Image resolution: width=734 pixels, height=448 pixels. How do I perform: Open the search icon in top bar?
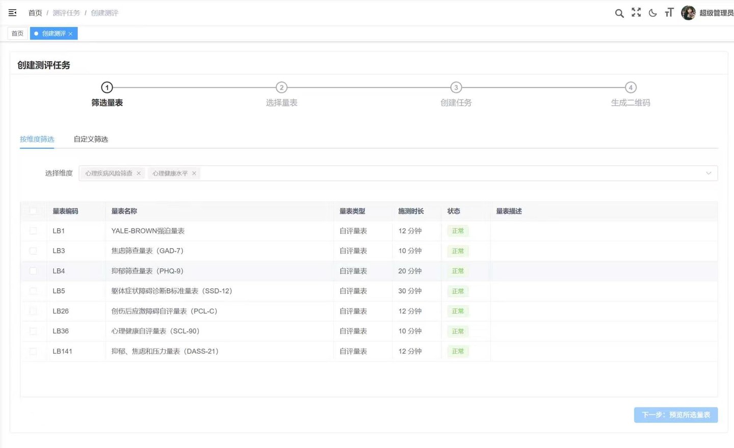[x=619, y=13]
